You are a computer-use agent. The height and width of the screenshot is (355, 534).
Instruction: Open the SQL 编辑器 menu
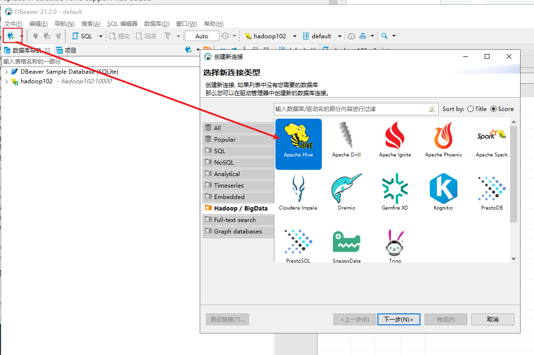tap(122, 24)
